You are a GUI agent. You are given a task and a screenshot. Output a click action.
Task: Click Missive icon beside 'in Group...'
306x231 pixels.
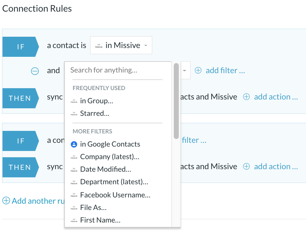[74, 101]
